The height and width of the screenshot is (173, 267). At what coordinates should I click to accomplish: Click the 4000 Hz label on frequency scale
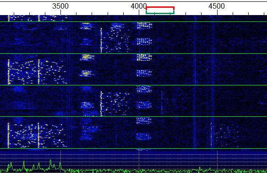tap(138, 6)
